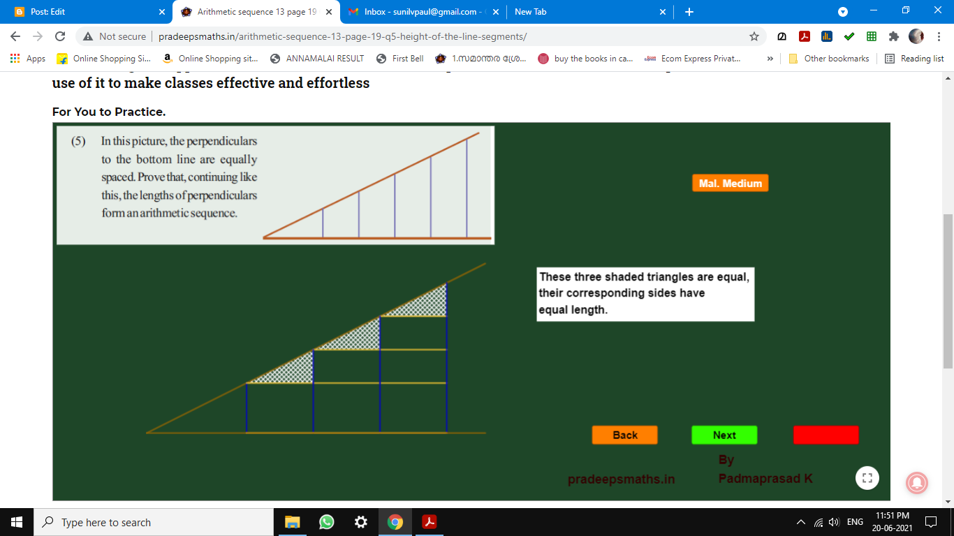Click the 'Type here to search' taskbar box
954x536 pixels.
pyautogui.click(x=154, y=522)
